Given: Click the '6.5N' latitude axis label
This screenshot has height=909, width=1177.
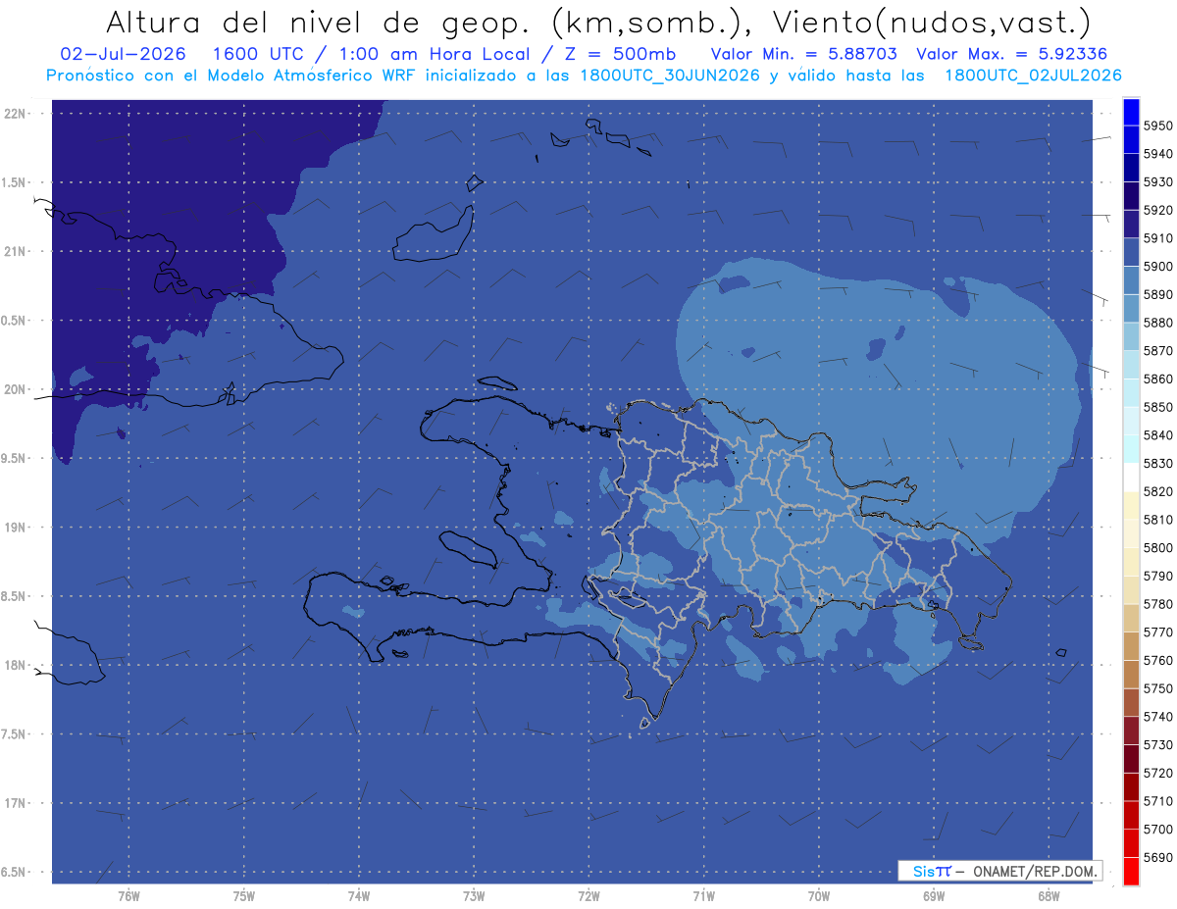Looking at the screenshot, I should click(14, 872).
